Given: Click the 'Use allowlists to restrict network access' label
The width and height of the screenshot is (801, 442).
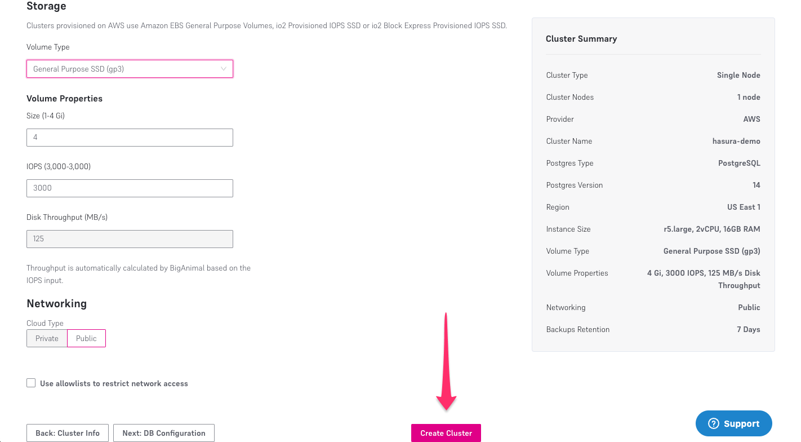Looking at the screenshot, I should [x=114, y=383].
